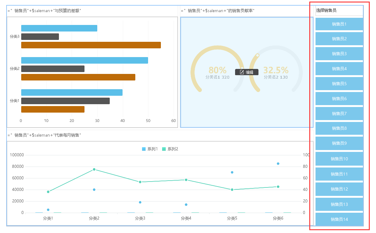Click the 80% gauge value
This screenshot has width=376, height=233.
click(217, 70)
